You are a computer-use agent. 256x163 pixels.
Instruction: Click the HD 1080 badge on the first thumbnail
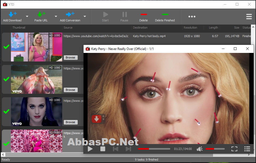coord(55,35)
